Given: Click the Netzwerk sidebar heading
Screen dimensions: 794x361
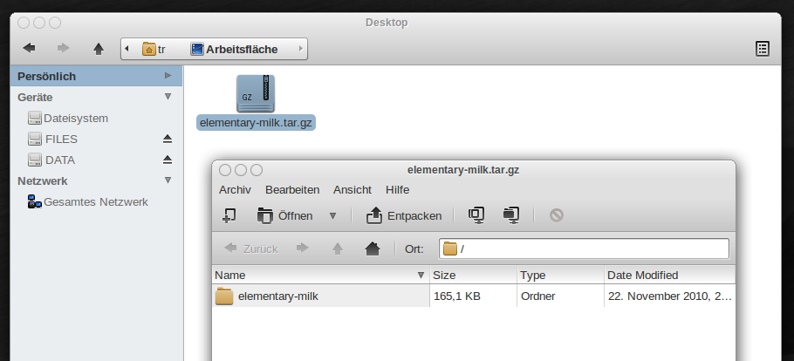Looking at the screenshot, I should [x=43, y=180].
